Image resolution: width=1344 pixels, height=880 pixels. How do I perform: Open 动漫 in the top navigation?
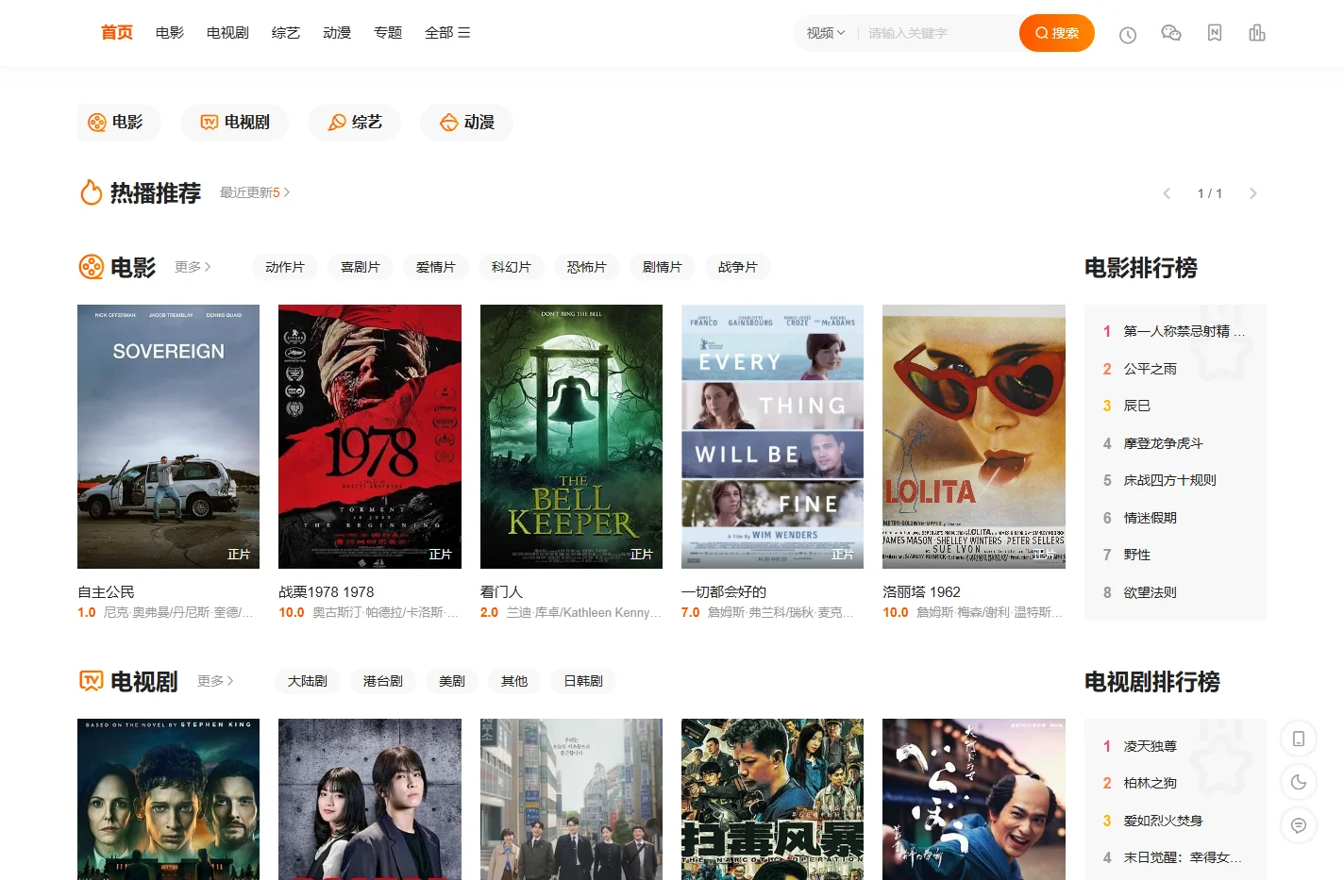click(x=337, y=33)
